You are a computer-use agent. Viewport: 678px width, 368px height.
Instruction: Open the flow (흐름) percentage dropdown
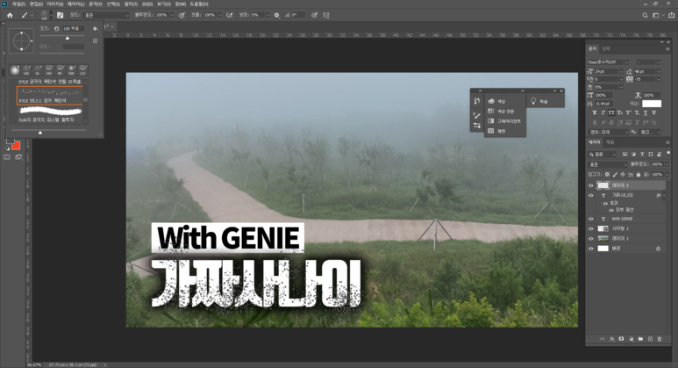[x=219, y=15]
